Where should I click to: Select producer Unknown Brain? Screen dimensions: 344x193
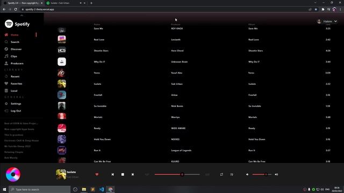pos(179,62)
